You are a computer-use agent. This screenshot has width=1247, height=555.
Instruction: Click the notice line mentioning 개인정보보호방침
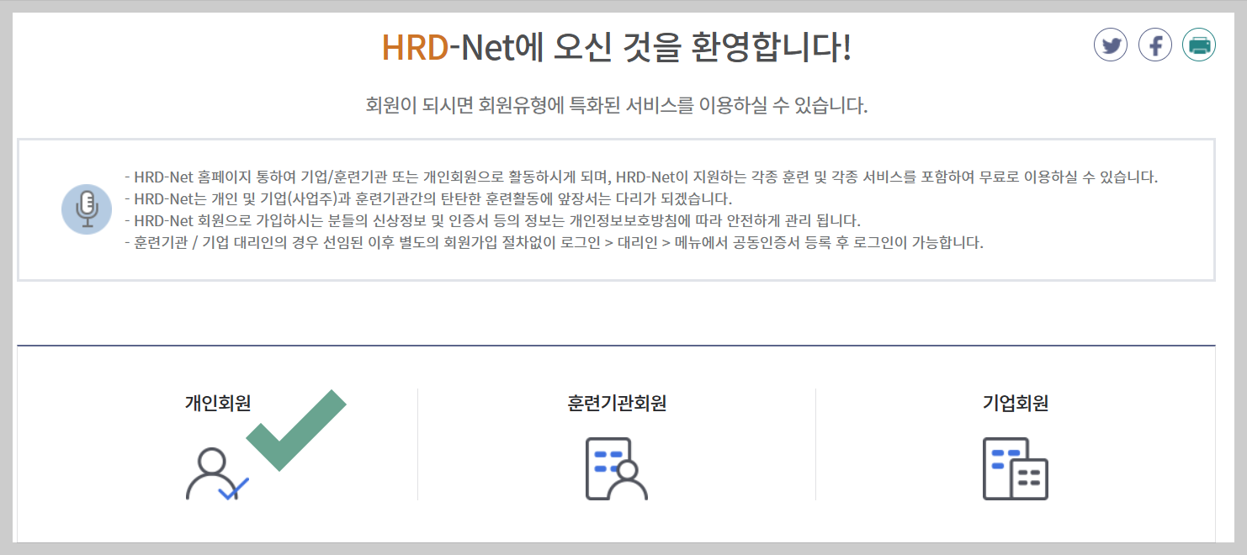[x=492, y=221]
